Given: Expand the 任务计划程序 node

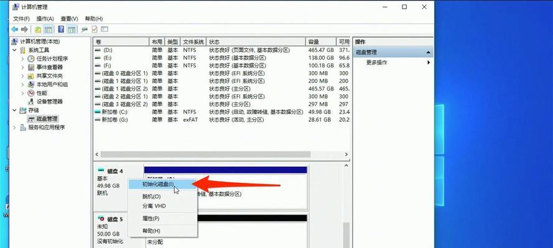Looking at the screenshot, I should [x=23, y=59].
